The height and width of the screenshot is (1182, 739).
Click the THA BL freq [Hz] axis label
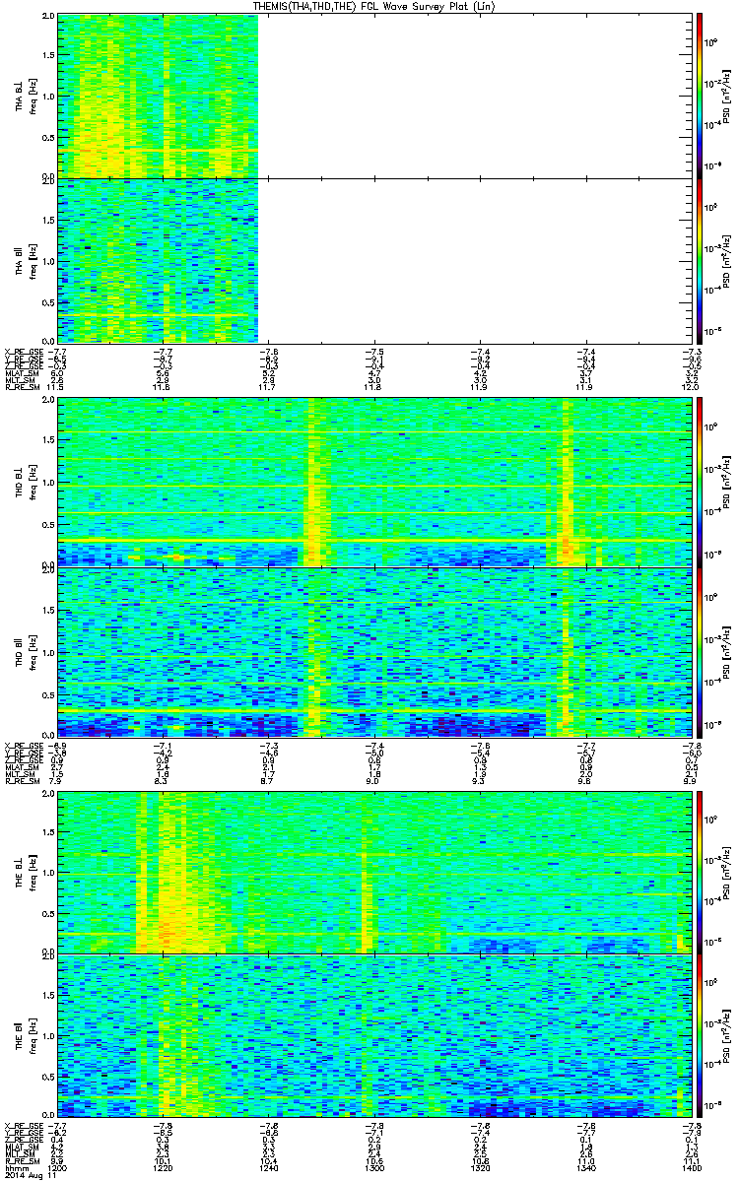click(33, 96)
